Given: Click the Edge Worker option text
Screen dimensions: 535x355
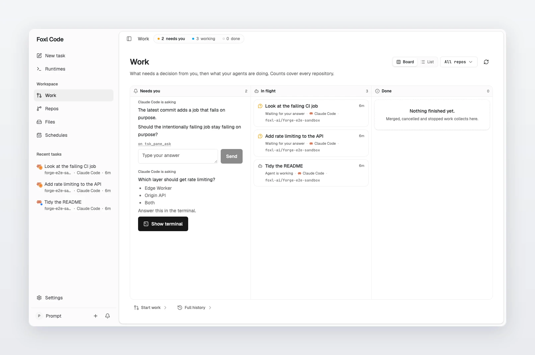Looking at the screenshot, I should (x=158, y=188).
